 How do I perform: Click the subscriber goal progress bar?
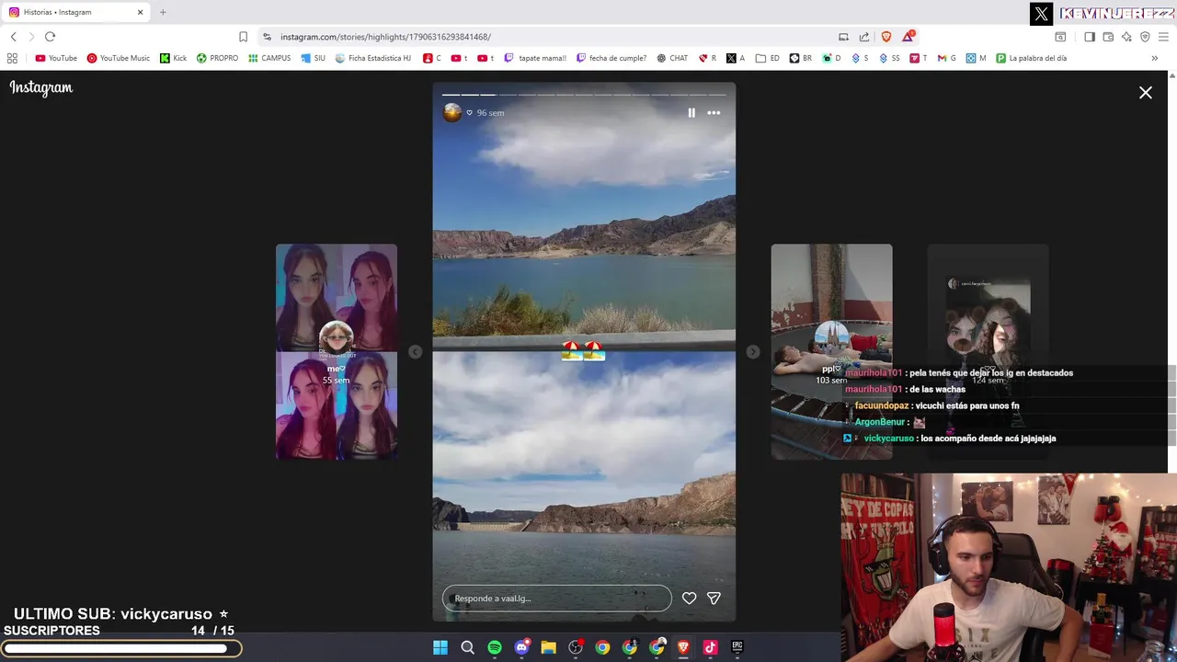[x=121, y=649]
